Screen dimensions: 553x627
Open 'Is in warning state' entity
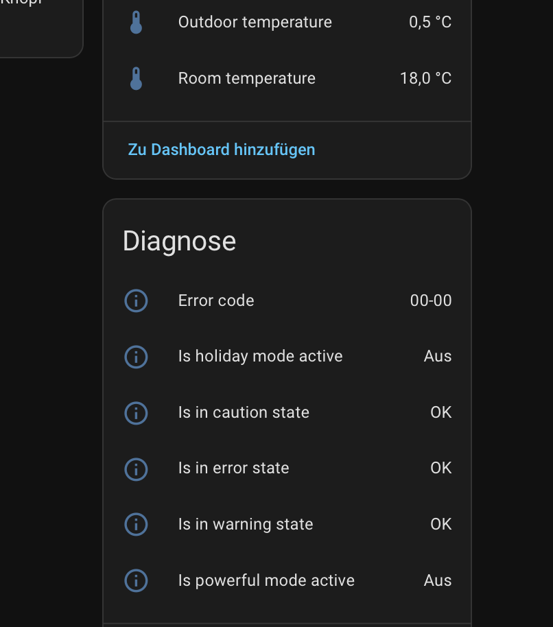click(x=246, y=525)
